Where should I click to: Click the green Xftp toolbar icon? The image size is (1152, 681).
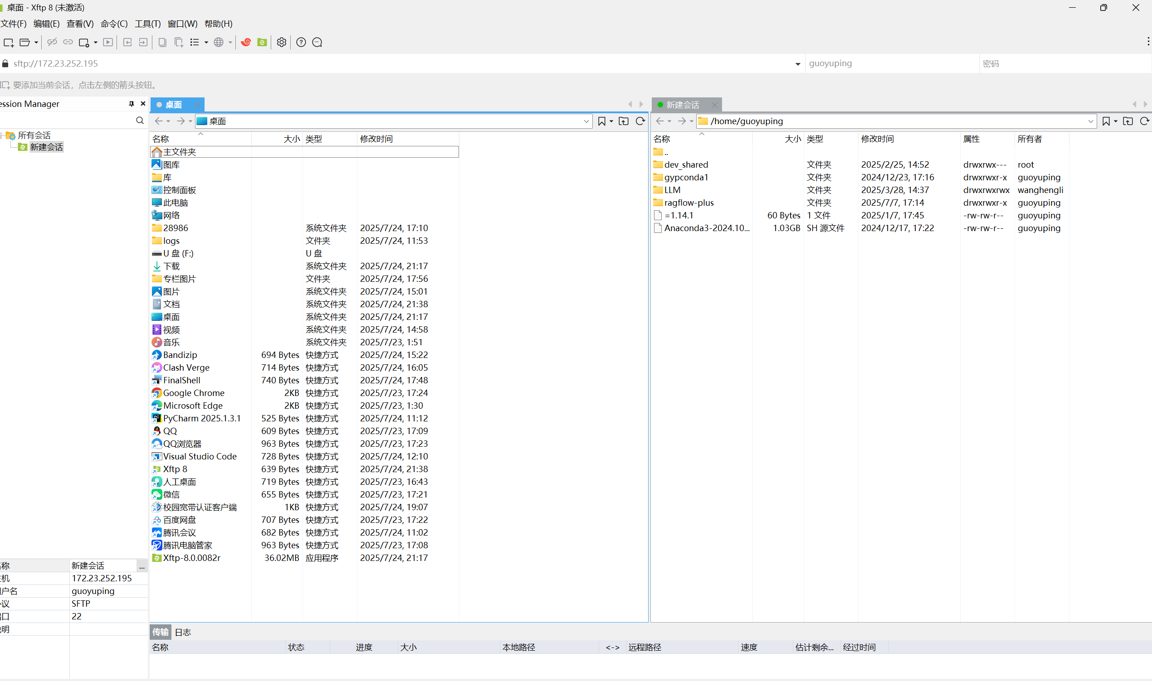[x=262, y=42]
